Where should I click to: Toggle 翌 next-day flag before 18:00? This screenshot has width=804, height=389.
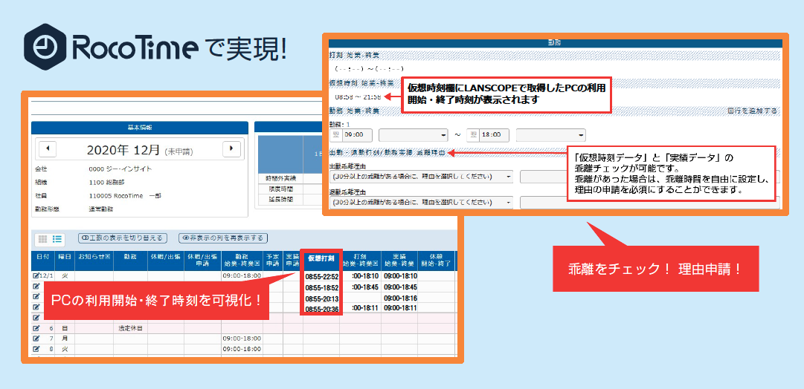(x=473, y=135)
